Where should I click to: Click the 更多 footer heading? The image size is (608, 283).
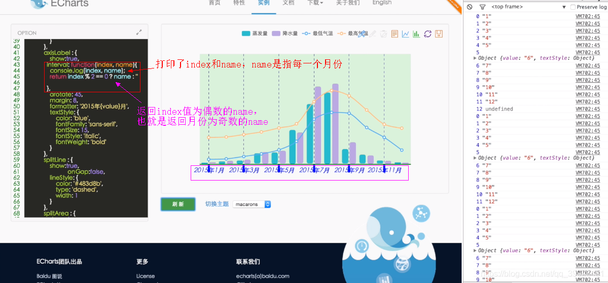[142, 262]
